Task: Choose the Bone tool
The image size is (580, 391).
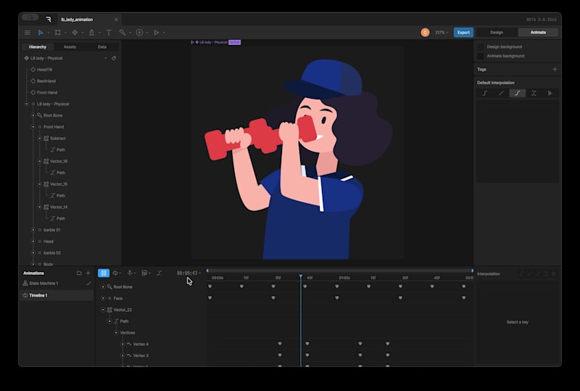Action: pos(123,33)
